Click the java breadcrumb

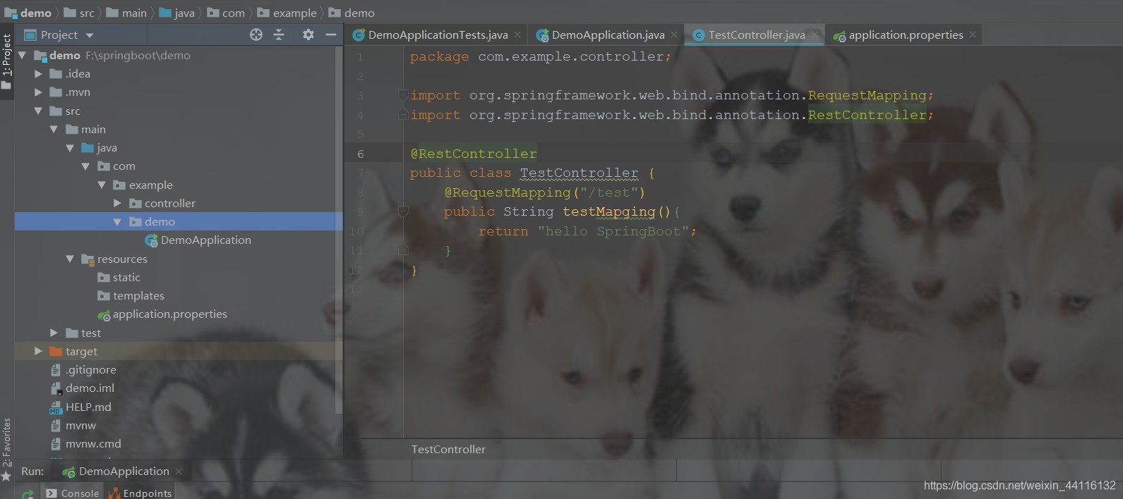click(177, 13)
